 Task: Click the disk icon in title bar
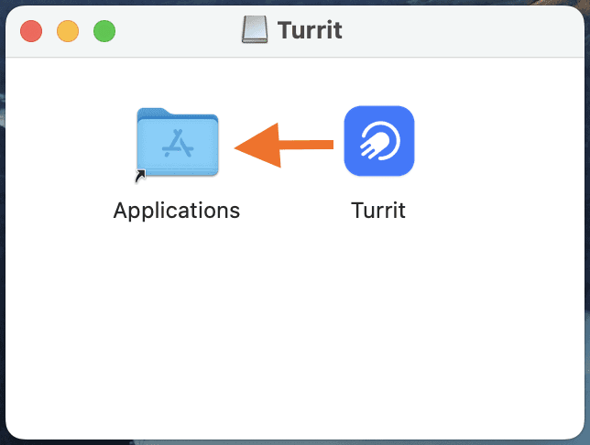click(x=255, y=29)
